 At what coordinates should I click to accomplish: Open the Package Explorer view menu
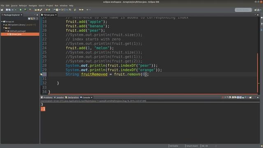click(x=37, y=18)
